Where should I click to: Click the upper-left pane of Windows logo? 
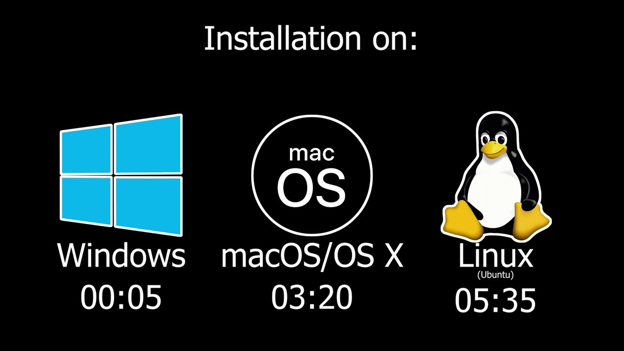click(x=86, y=150)
